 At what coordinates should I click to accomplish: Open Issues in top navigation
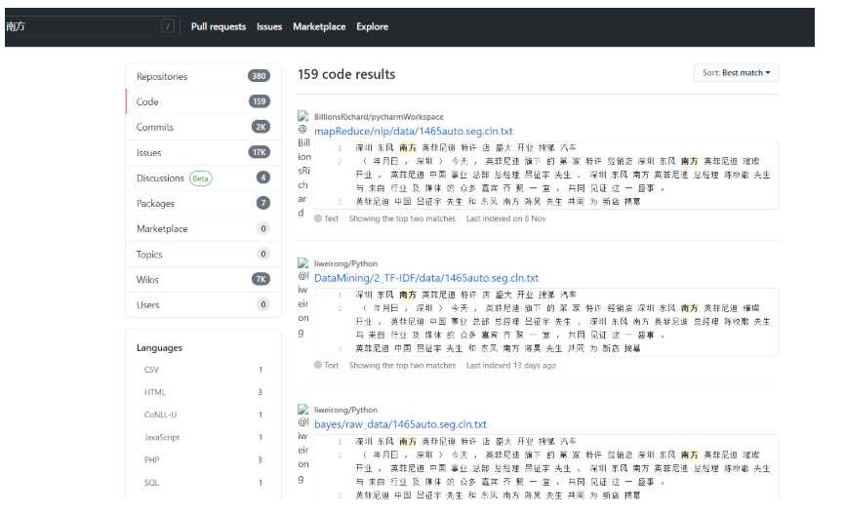(269, 26)
